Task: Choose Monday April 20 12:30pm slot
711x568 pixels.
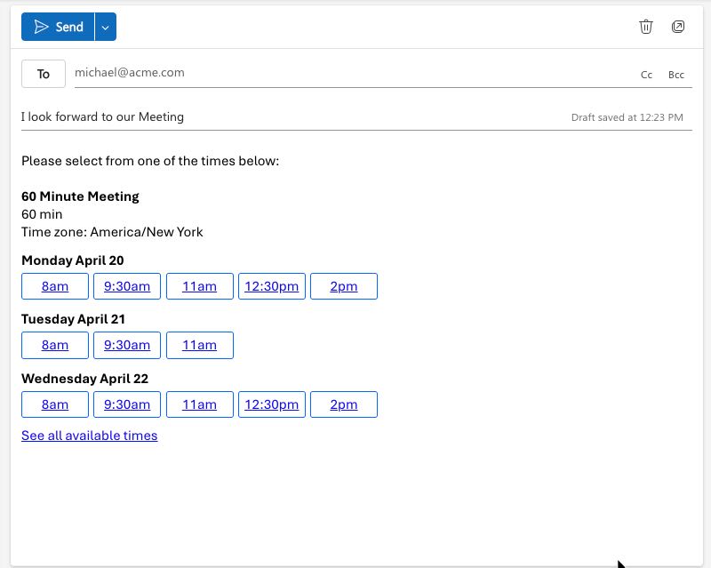Action: tap(272, 286)
